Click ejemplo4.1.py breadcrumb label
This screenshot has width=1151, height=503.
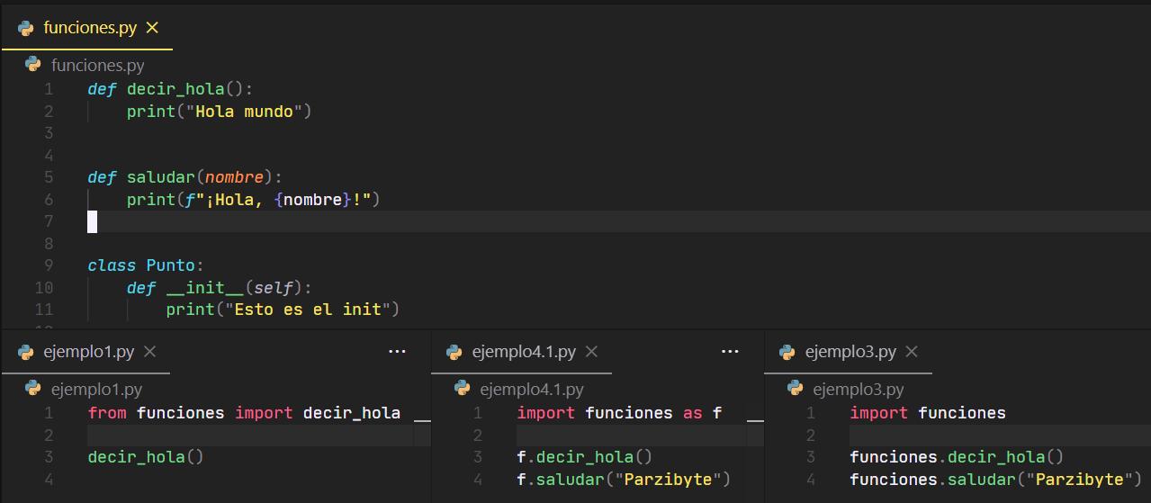point(532,389)
